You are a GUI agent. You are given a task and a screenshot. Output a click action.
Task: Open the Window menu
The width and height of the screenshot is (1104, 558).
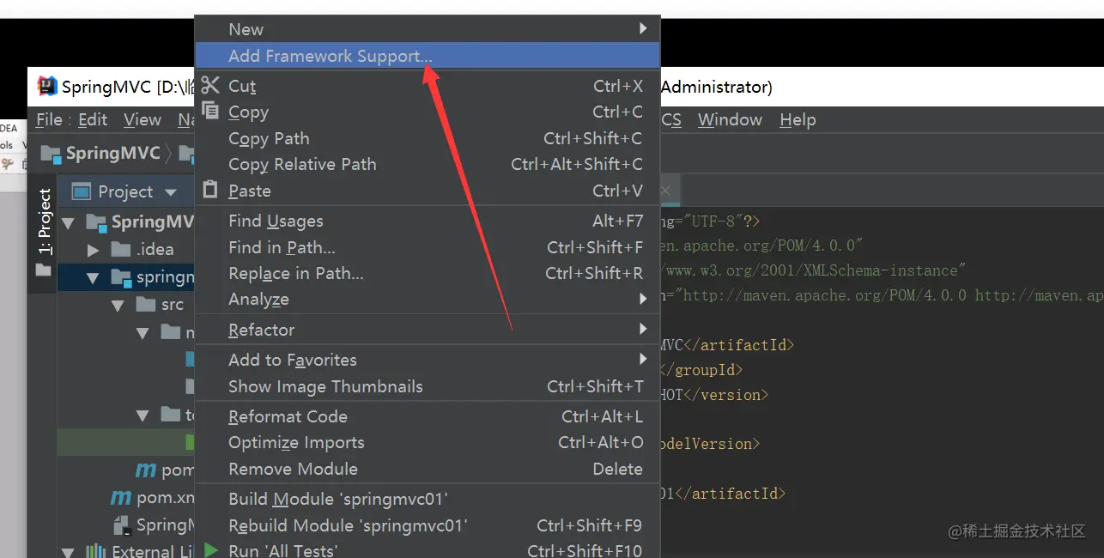730,120
